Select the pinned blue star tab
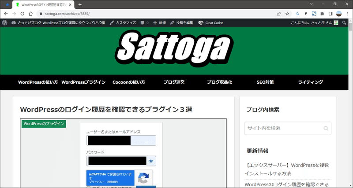 [8, 4]
